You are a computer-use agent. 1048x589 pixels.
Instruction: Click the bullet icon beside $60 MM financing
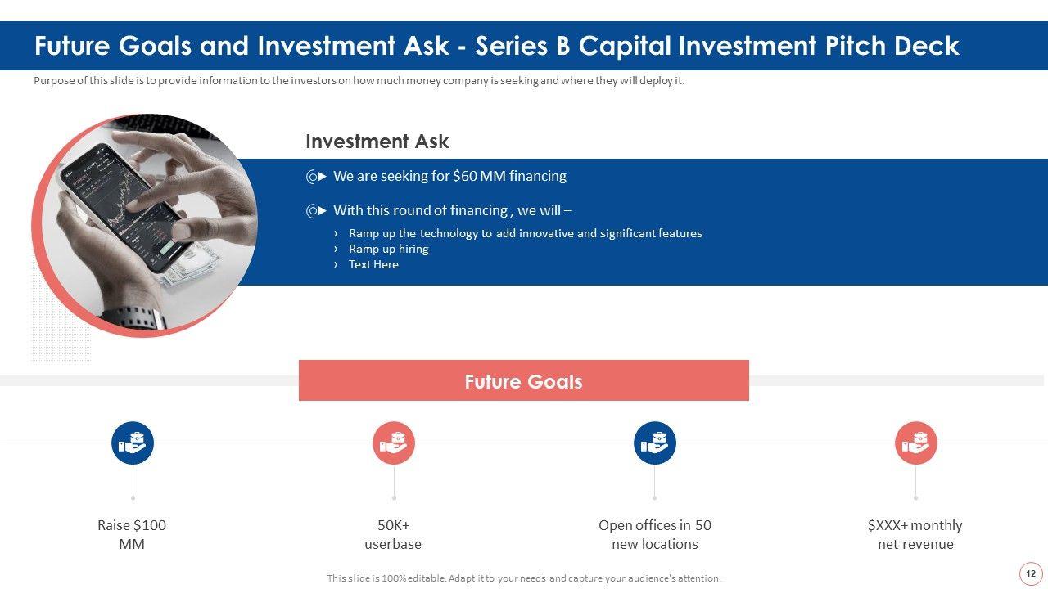[316, 177]
